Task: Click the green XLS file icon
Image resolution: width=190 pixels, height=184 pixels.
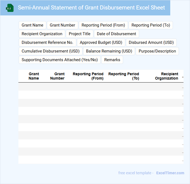Action: click(x=10, y=8)
